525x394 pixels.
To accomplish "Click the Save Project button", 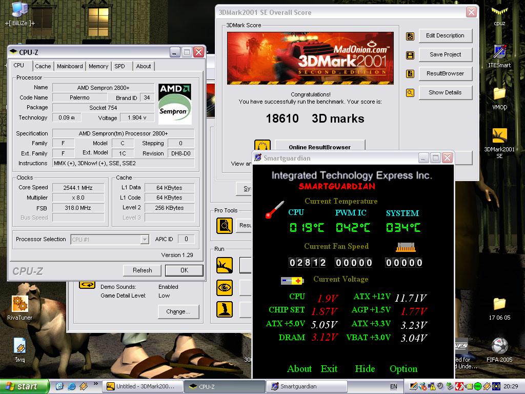I will (x=446, y=54).
